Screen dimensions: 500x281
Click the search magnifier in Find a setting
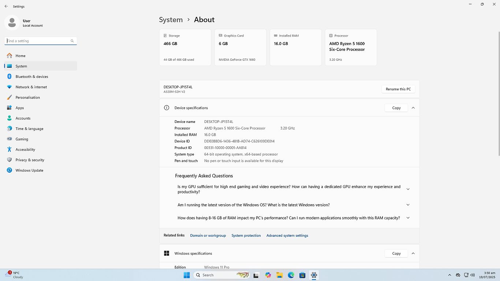pos(72,41)
